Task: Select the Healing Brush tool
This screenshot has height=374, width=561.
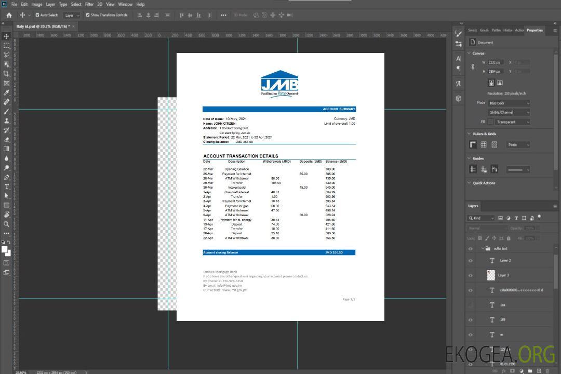Action: pos(6,102)
